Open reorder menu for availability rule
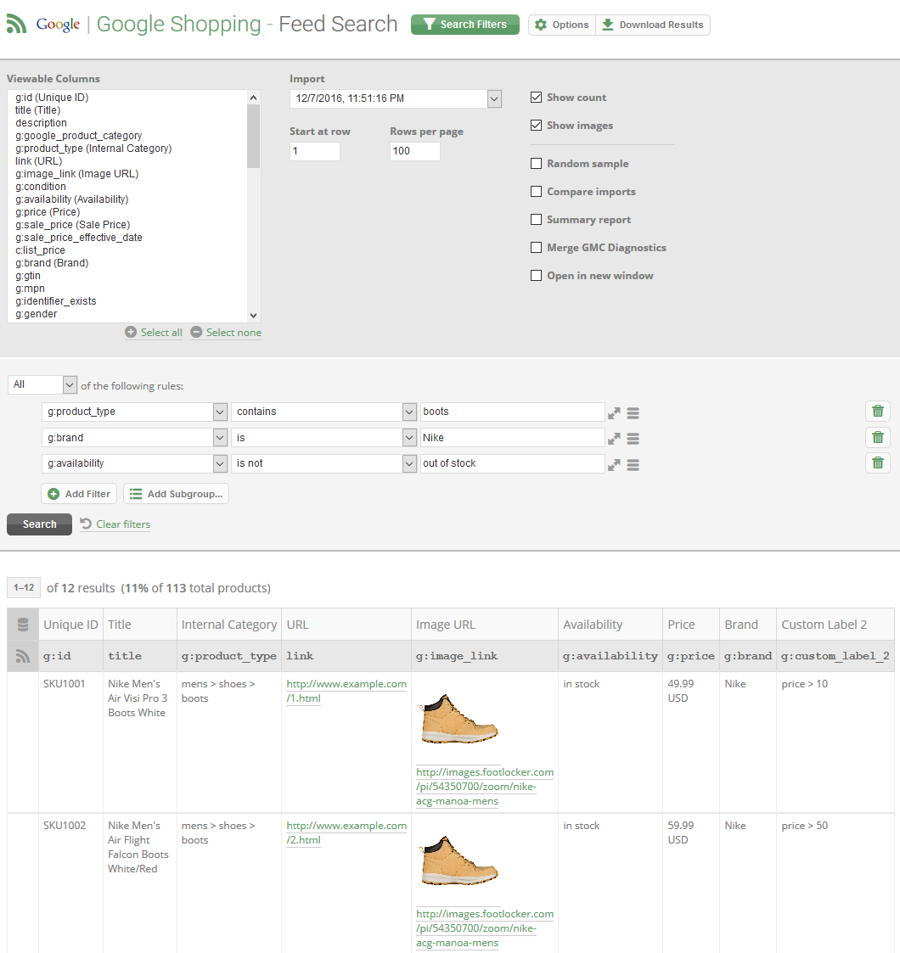 point(633,465)
